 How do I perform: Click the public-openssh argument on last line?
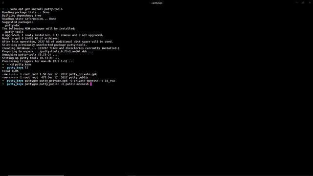click(77, 84)
